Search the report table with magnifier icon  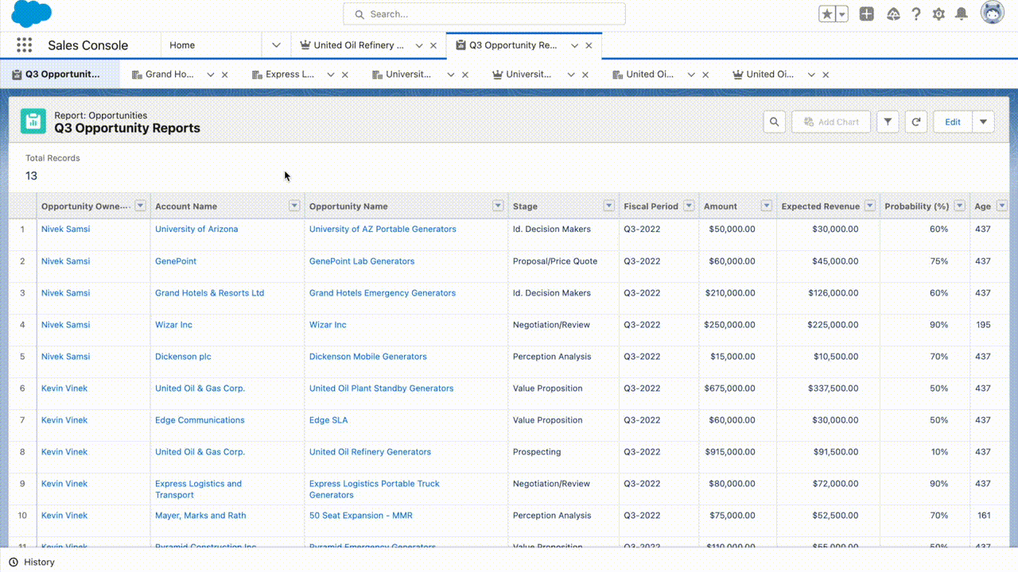click(775, 122)
